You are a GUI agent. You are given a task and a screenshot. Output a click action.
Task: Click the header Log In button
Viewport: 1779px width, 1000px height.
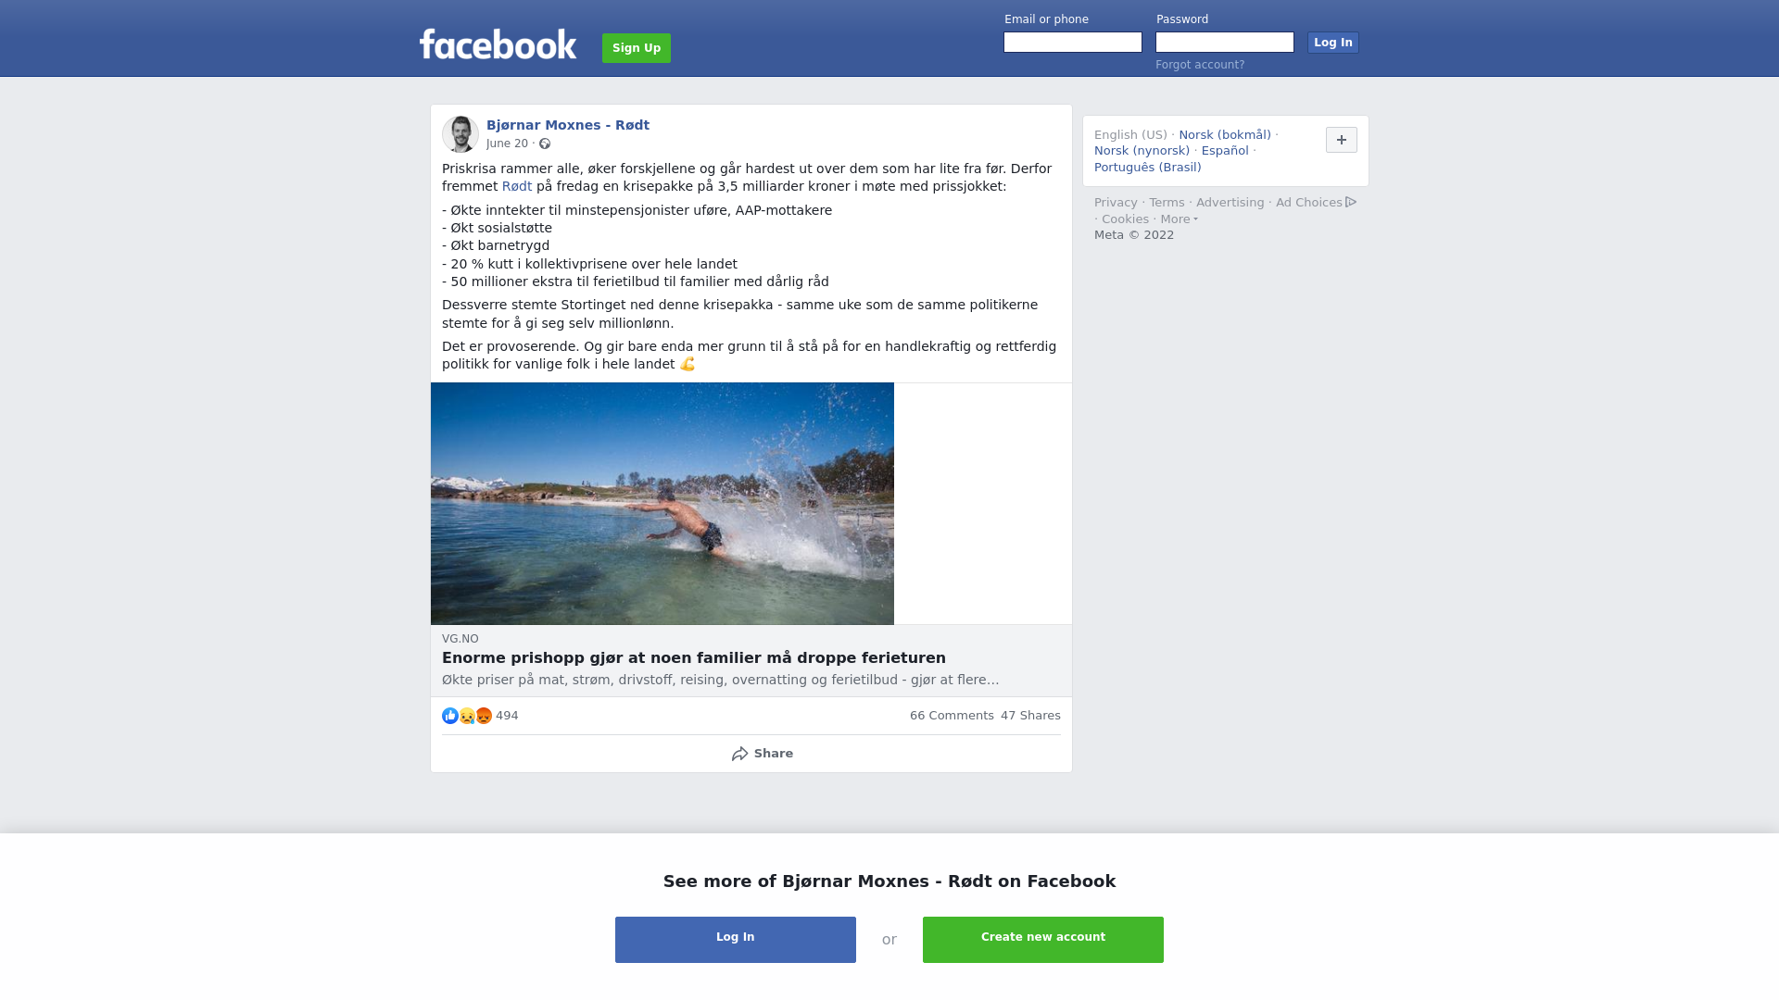tap(1333, 43)
